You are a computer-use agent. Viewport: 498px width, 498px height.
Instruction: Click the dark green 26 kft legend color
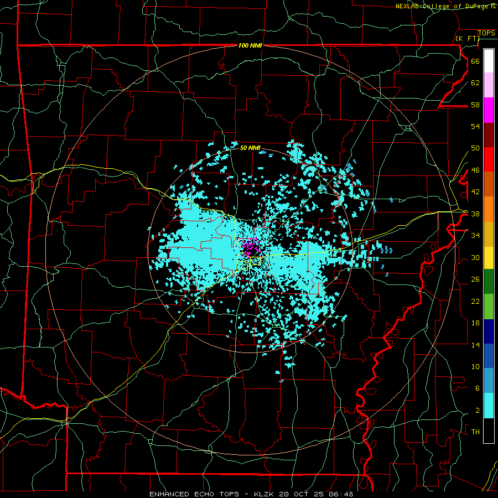[489, 282]
